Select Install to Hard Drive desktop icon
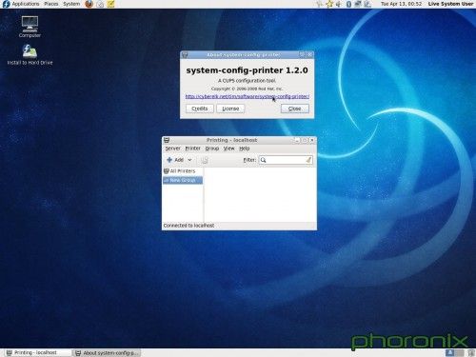Viewport: 476px width, 357px height. (x=30, y=55)
